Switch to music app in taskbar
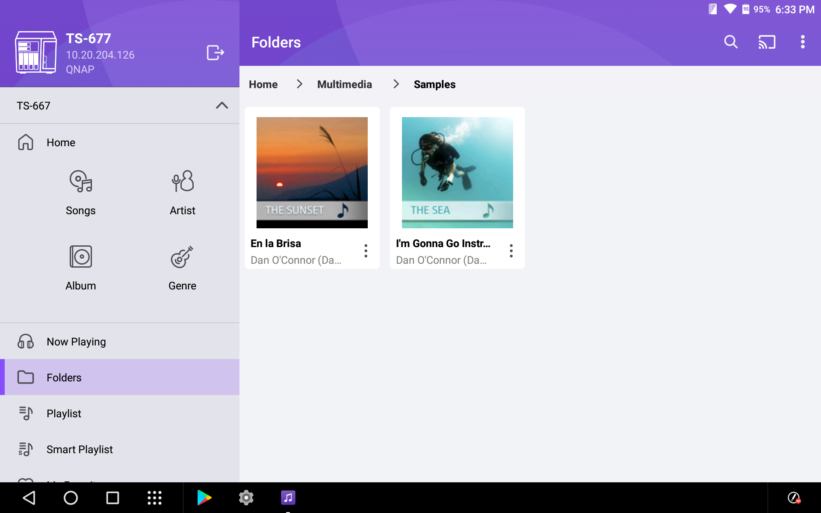This screenshot has height=513, width=821. (x=288, y=498)
